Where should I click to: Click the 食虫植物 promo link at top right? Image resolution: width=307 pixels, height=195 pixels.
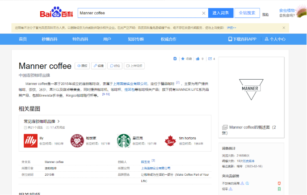coord(287,11)
